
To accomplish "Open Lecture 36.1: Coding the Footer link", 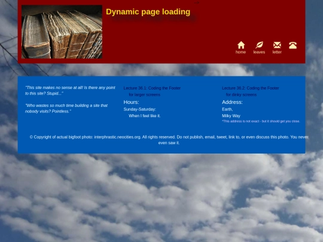I will coord(152,88).
